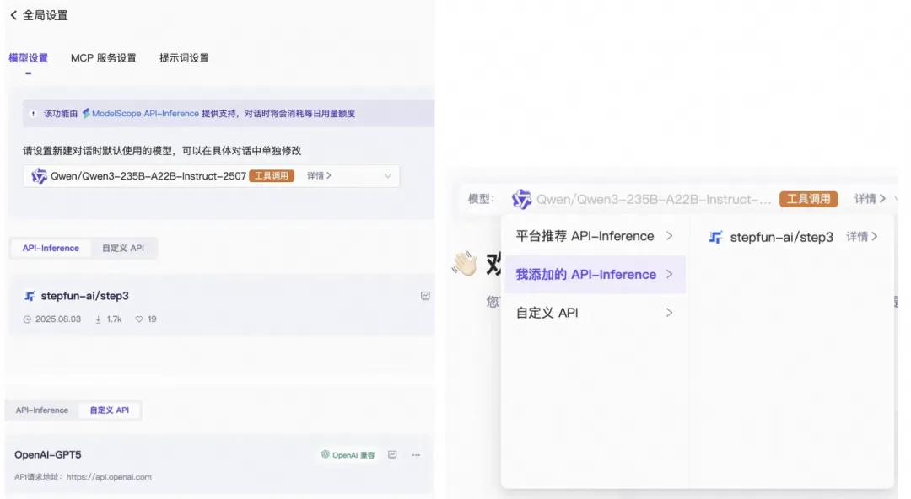Open the MCP 服务设置 tab
The height and width of the screenshot is (499, 911).
[x=104, y=58]
